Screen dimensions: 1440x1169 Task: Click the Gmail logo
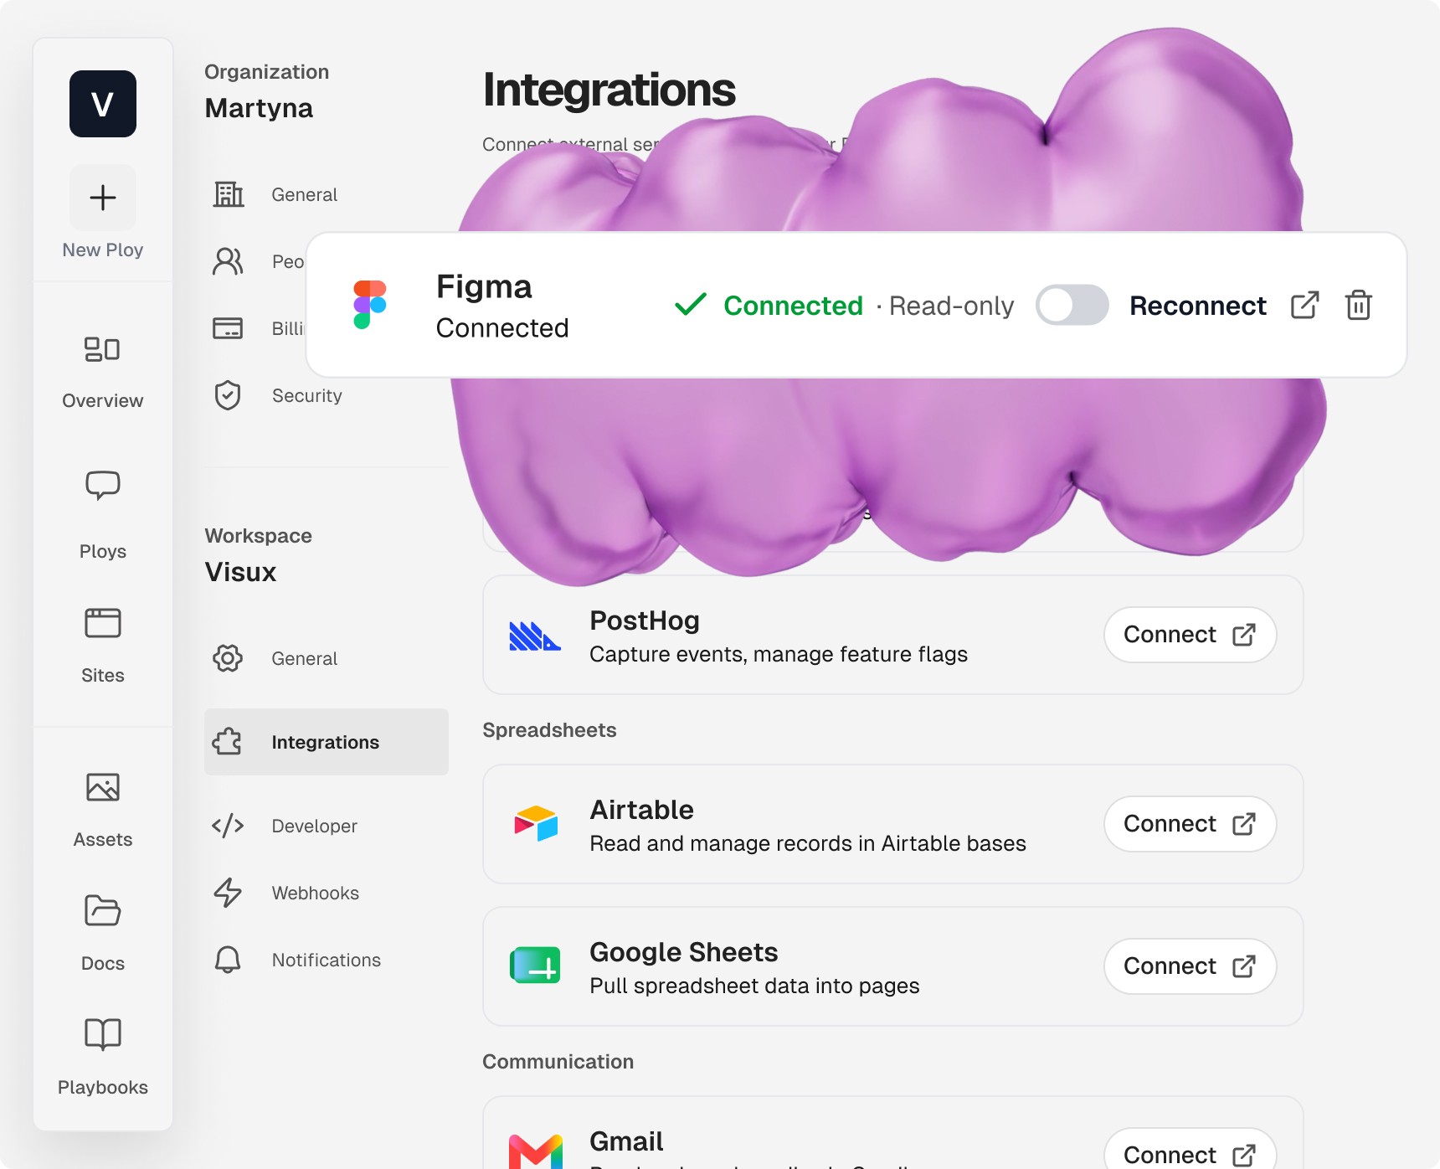pyautogui.click(x=536, y=1151)
